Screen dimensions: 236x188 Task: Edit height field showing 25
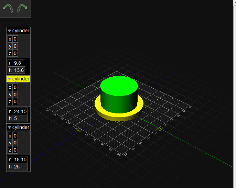click(x=20, y=167)
